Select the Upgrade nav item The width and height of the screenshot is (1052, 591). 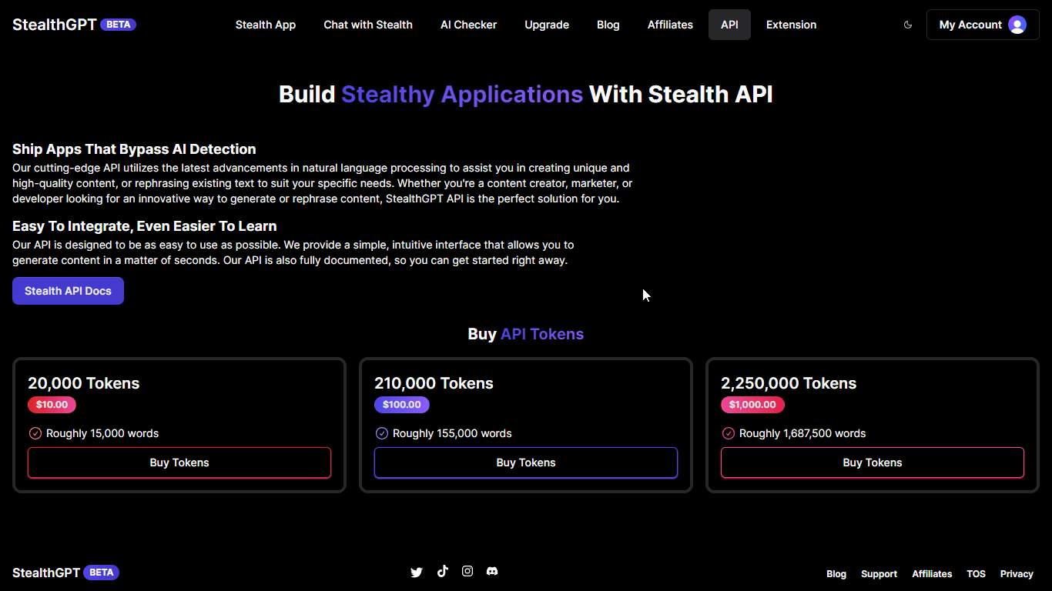point(547,25)
